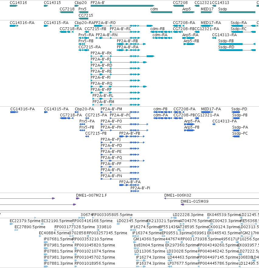Click transcript PP2A-B'-RP
The height and width of the screenshot is (268, 259).
pyautogui.click(x=101, y=90)
